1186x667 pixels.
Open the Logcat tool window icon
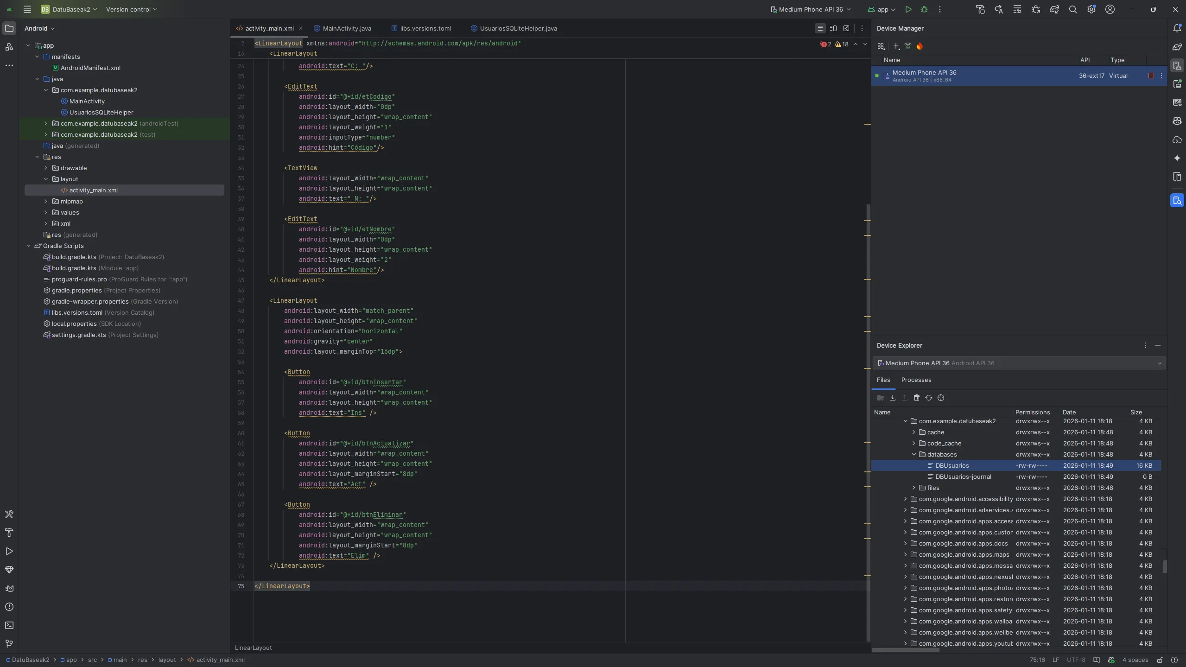point(9,588)
